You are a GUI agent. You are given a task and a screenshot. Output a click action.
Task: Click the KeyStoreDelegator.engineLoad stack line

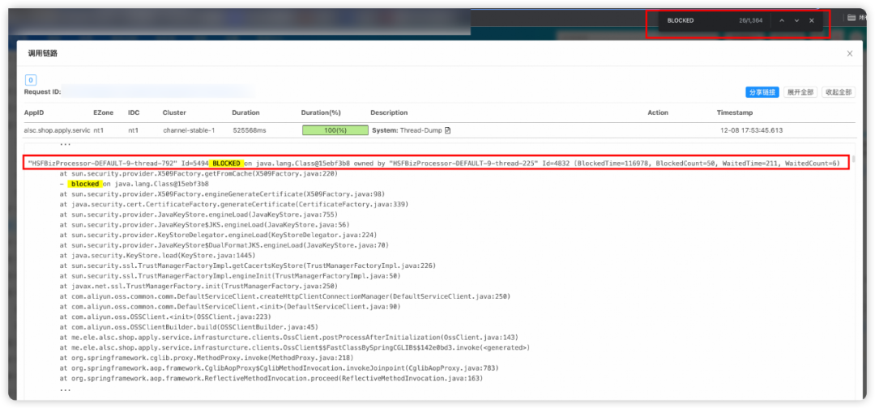218,235
